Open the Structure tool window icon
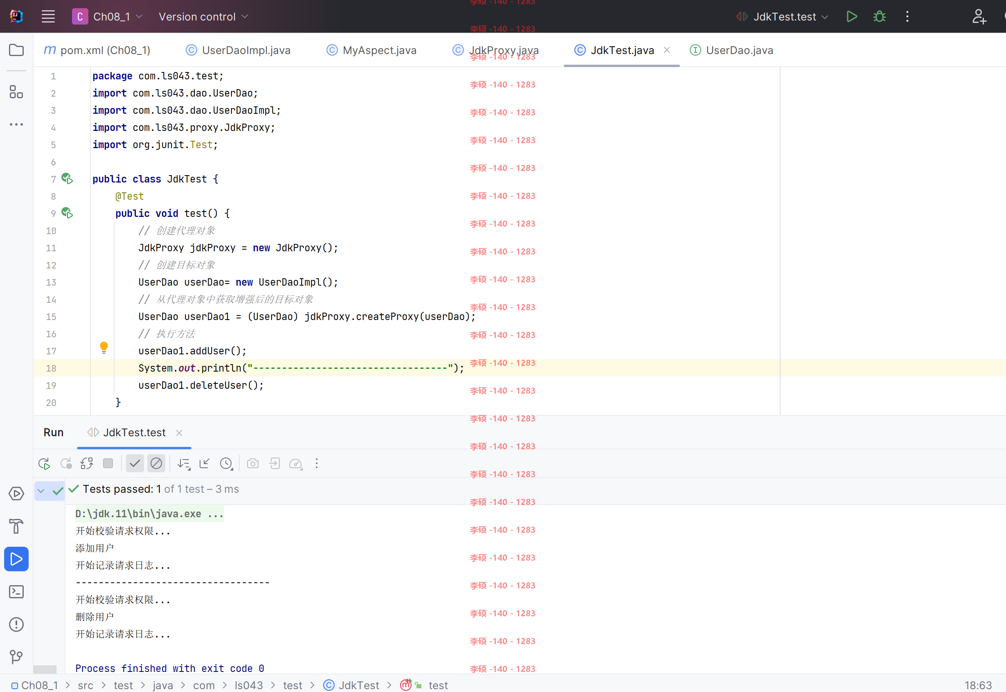Screen dimensions: 1006x692 tap(16, 92)
